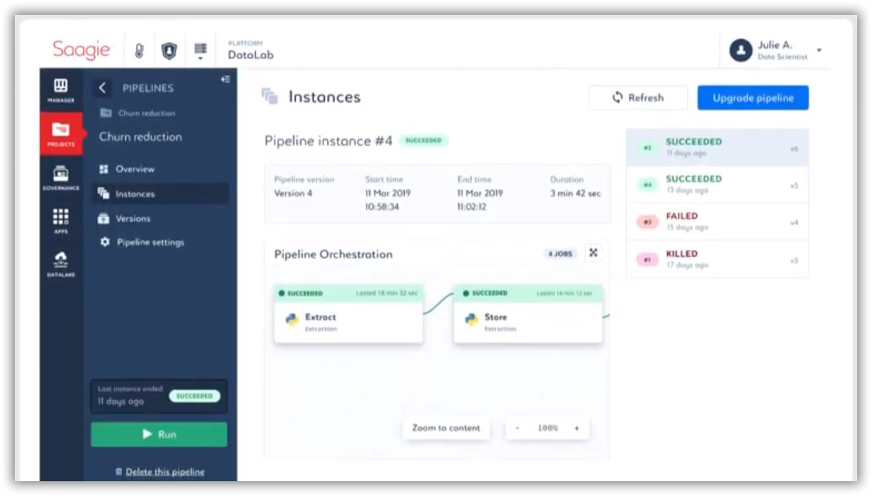The width and height of the screenshot is (872, 496).
Task: Open Governance in the left rail
Action: (x=61, y=178)
